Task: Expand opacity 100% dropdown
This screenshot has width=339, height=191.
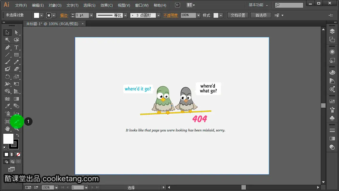Action: 198,15
